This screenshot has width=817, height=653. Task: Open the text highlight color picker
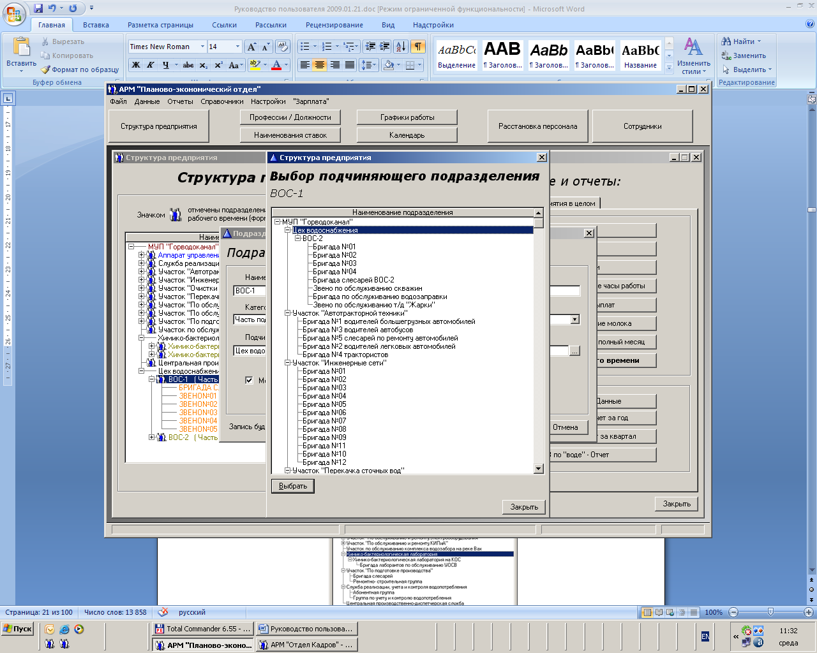(264, 65)
